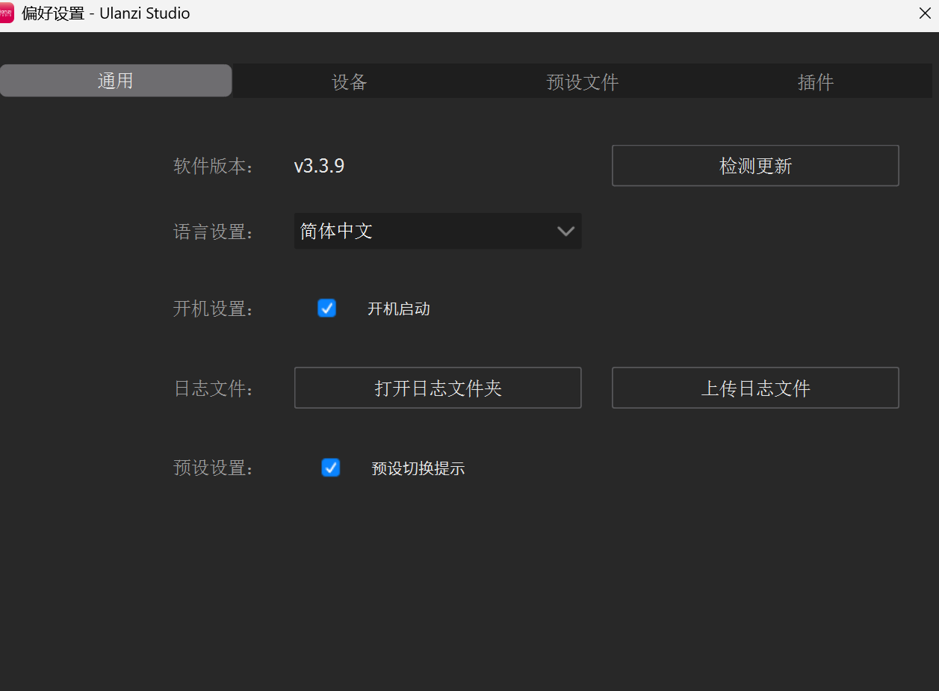Click window title 偏好设置 - Ulanzi Studio
Screen dimensions: 939x691
tap(106, 13)
